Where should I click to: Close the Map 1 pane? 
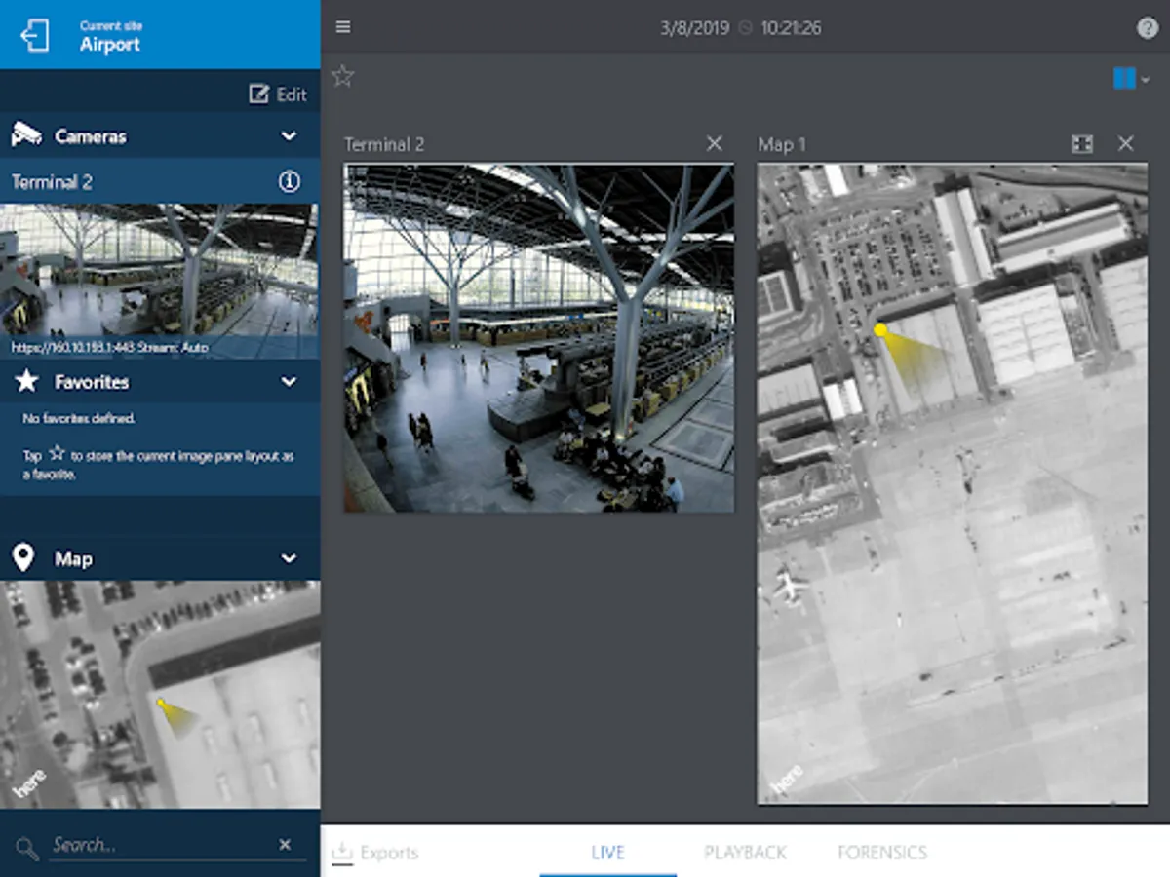pyautogui.click(x=1126, y=144)
